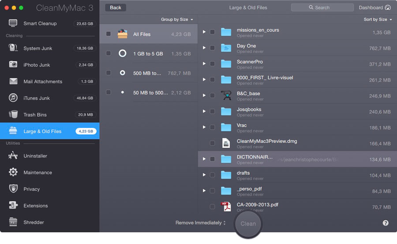
Task: Click the Smart Cleanup monitor icon
Action: [13, 23]
